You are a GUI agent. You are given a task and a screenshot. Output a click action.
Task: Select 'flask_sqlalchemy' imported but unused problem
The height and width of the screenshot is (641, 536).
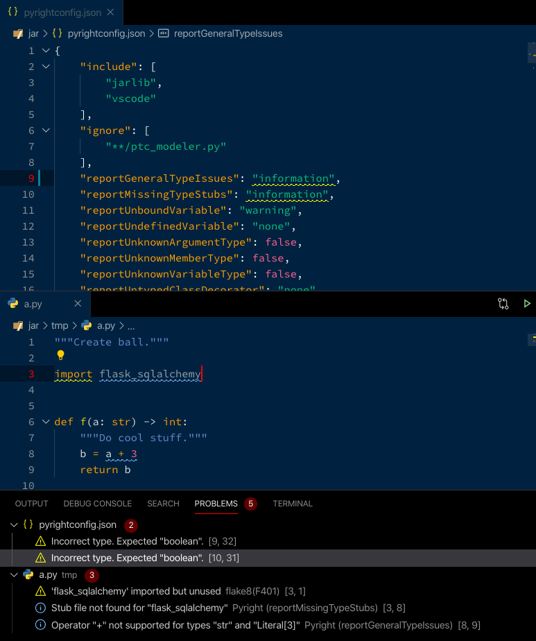(268, 591)
